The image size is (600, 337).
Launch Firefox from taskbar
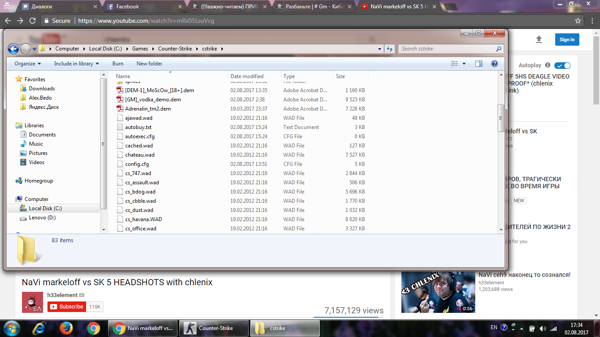(x=66, y=328)
